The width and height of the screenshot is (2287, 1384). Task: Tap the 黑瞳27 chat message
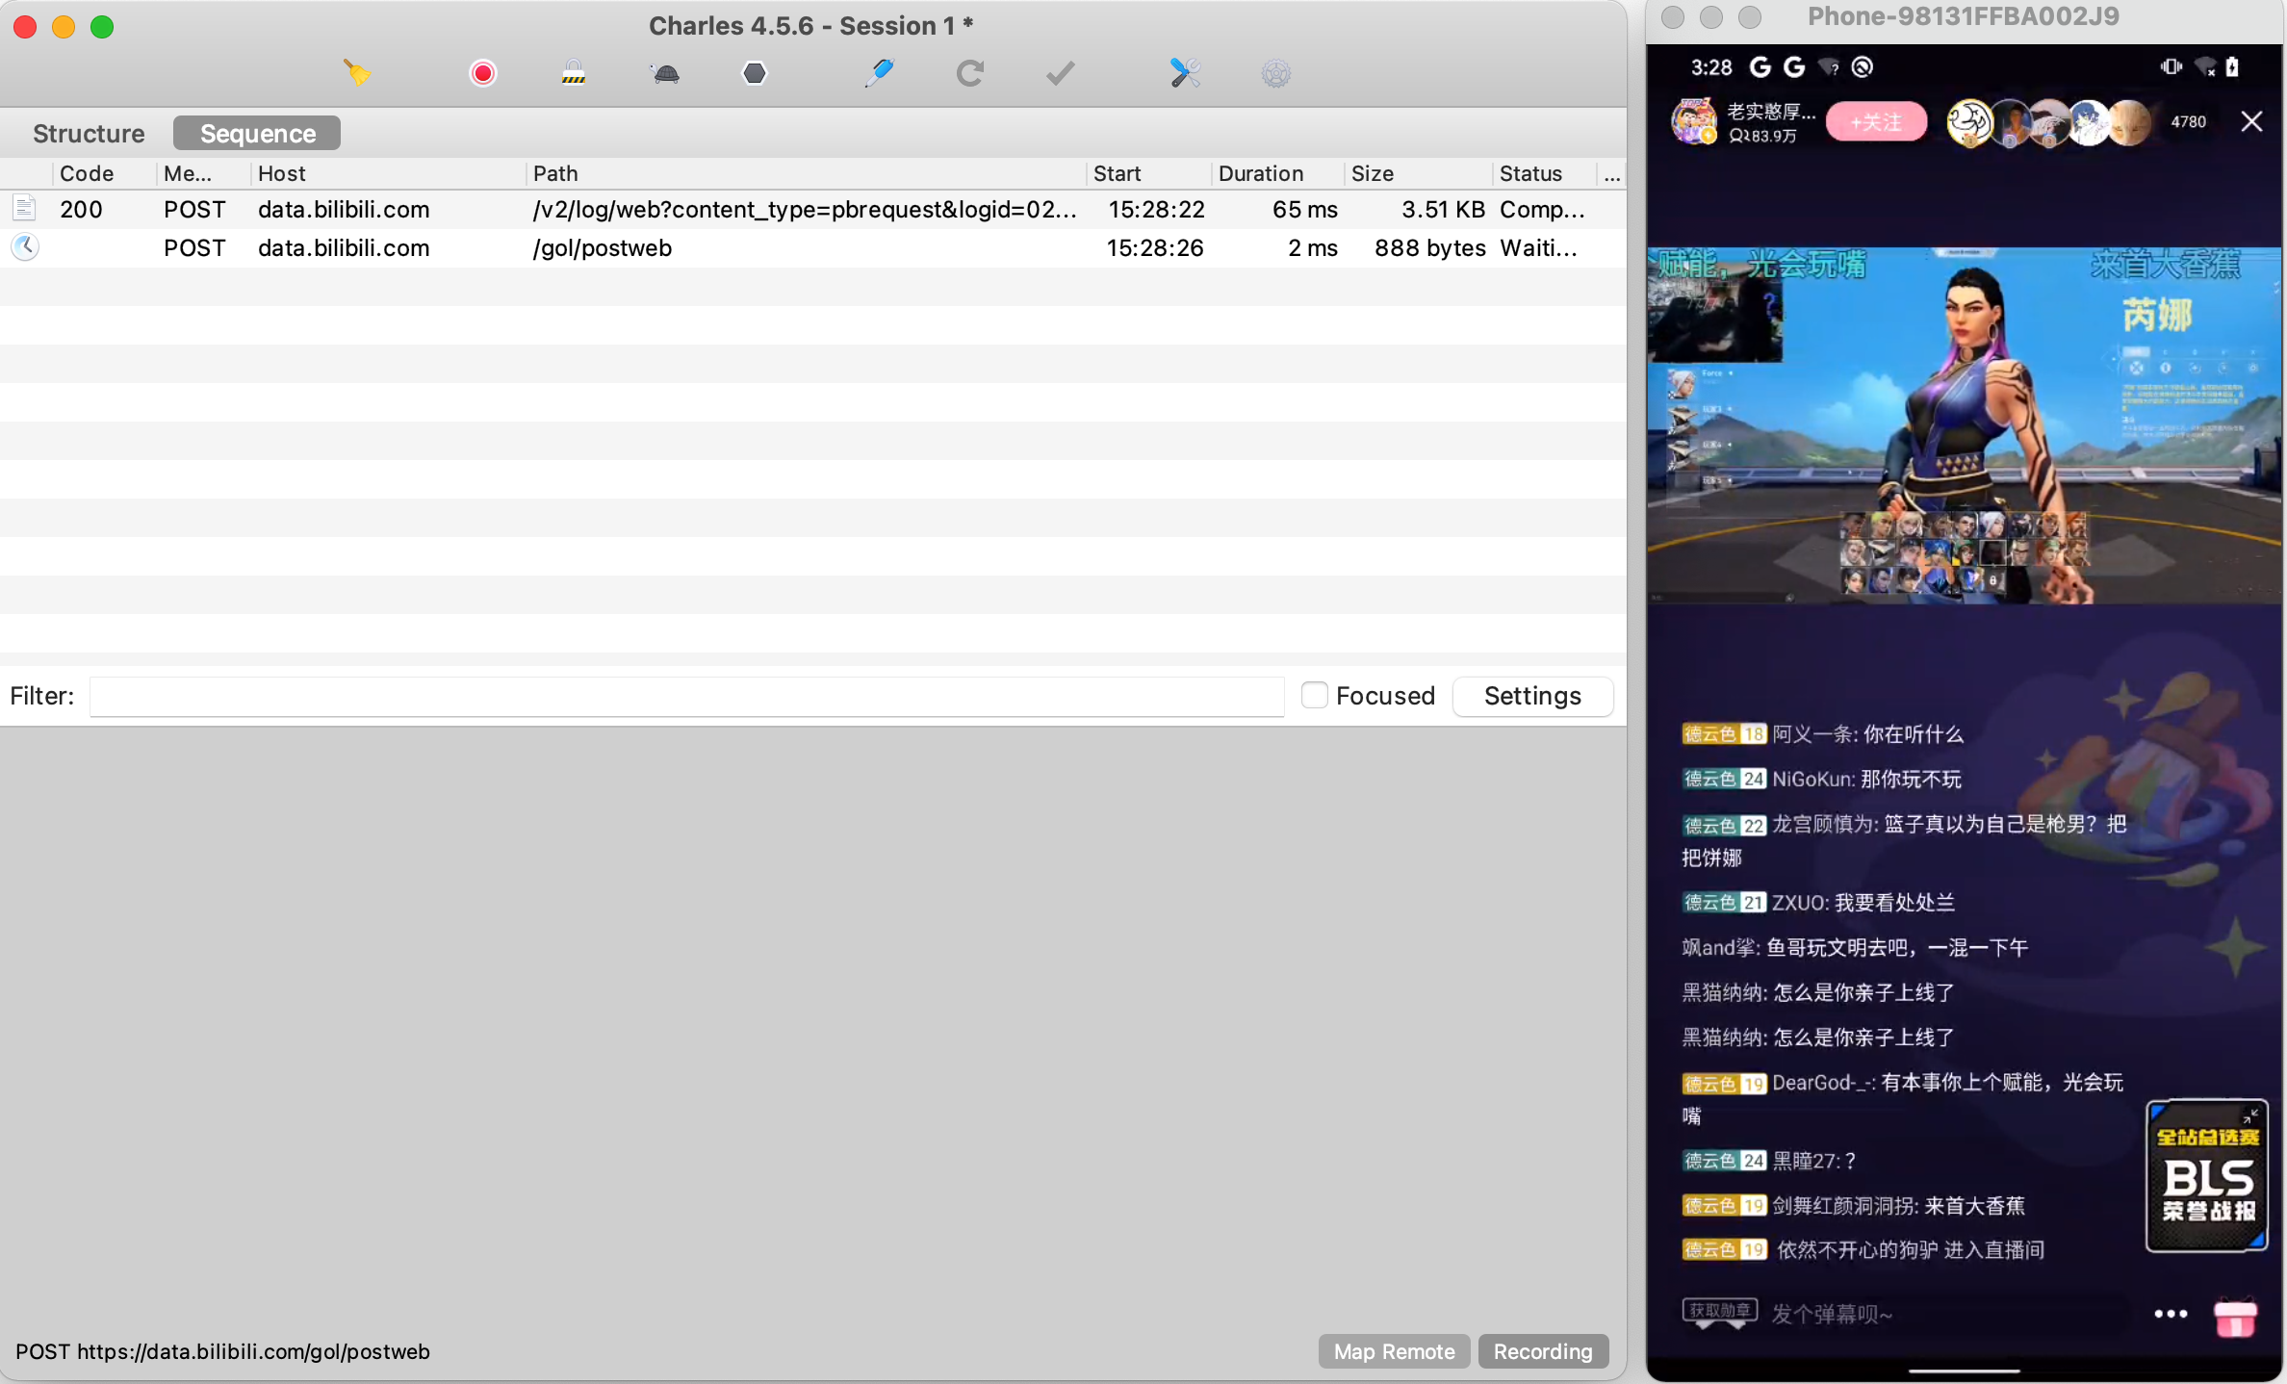[x=1768, y=1161]
